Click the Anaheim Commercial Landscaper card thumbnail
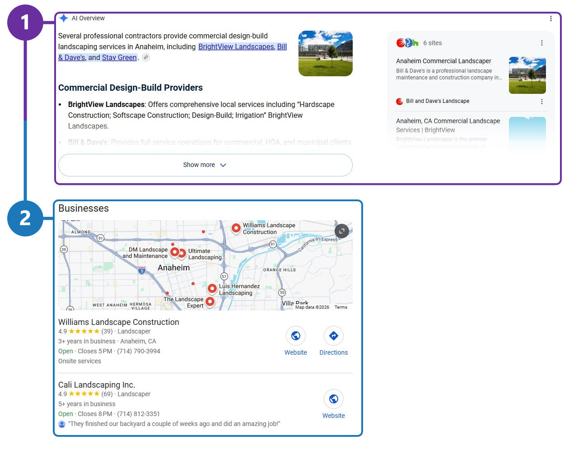The height and width of the screenshot is (449, 569). click(527, 75)
